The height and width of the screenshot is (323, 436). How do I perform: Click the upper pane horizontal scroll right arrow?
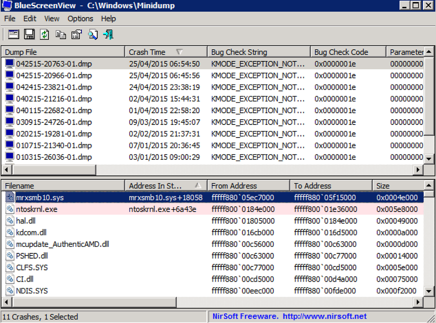point(418,169)
